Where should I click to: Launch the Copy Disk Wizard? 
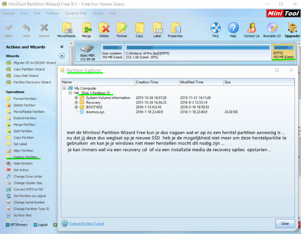coord(26,76)
